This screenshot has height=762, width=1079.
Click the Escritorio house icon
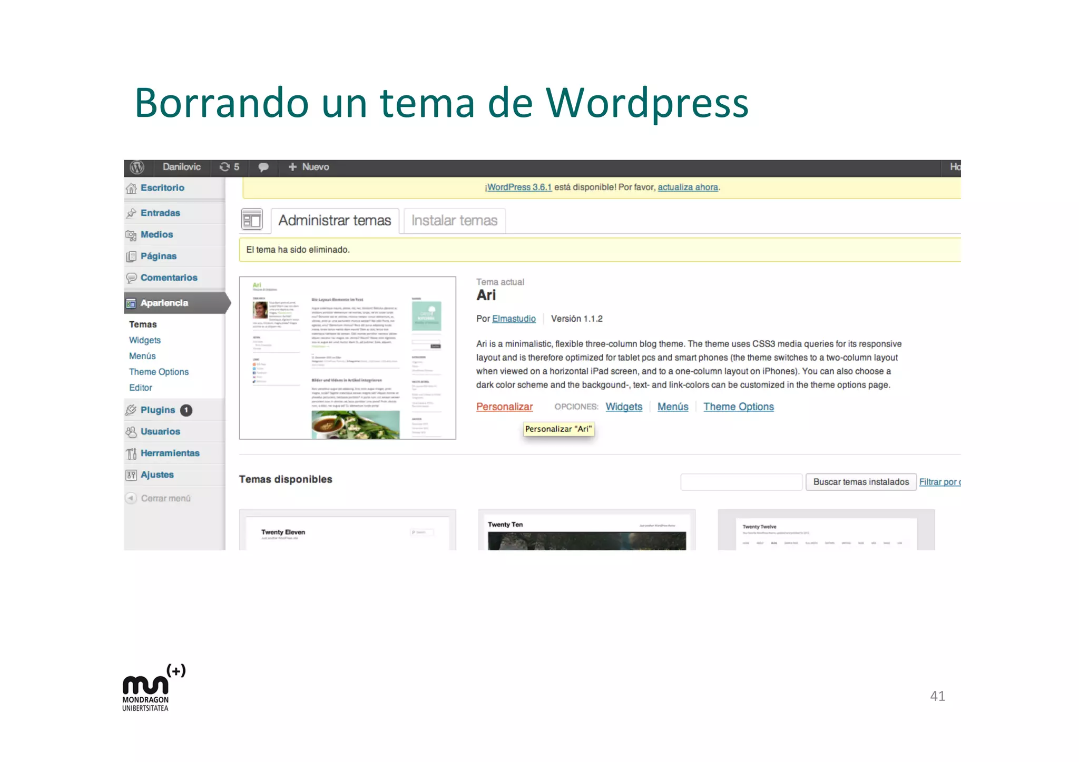[131, 188]
